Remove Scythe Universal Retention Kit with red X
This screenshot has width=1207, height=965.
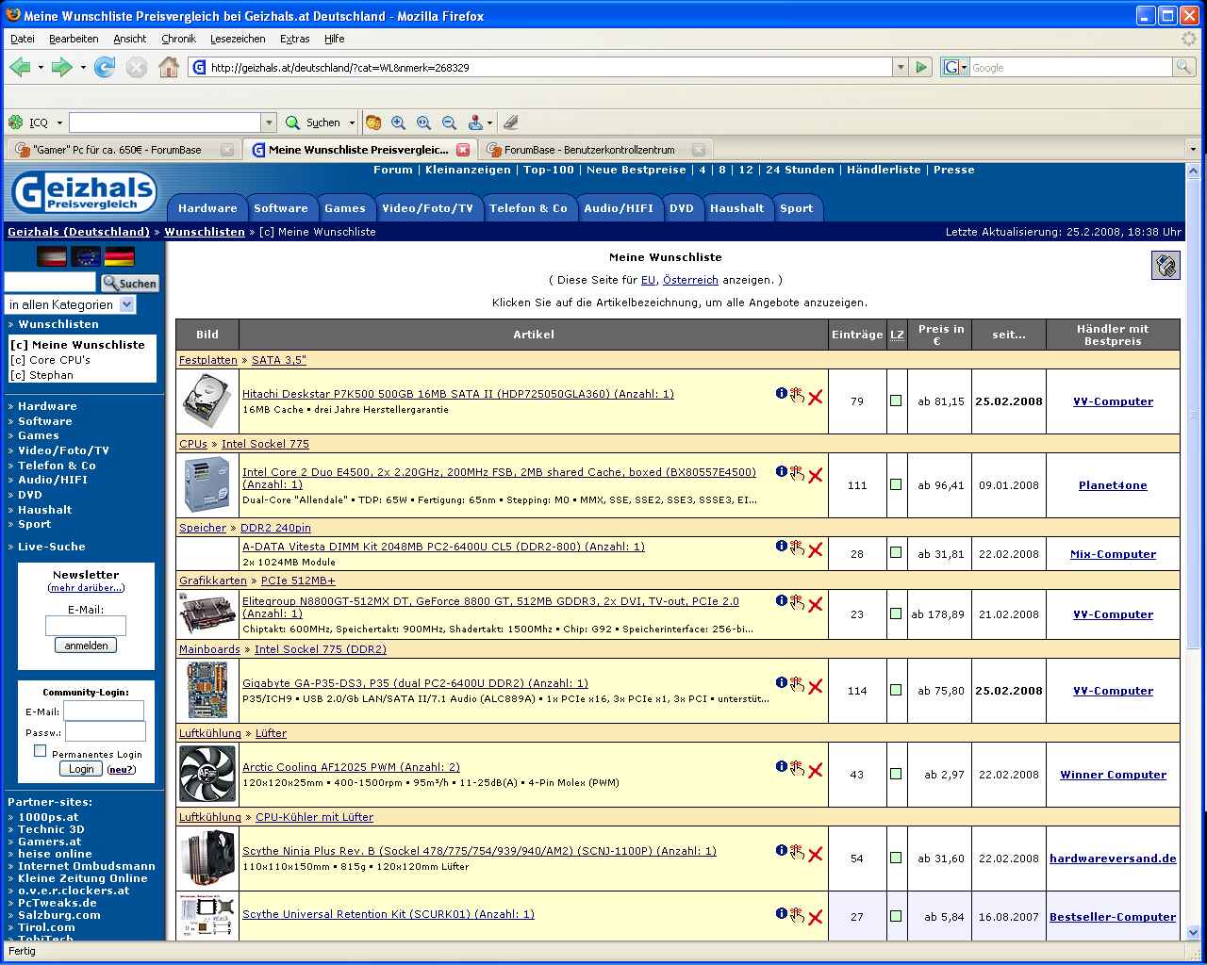(816, 918)
